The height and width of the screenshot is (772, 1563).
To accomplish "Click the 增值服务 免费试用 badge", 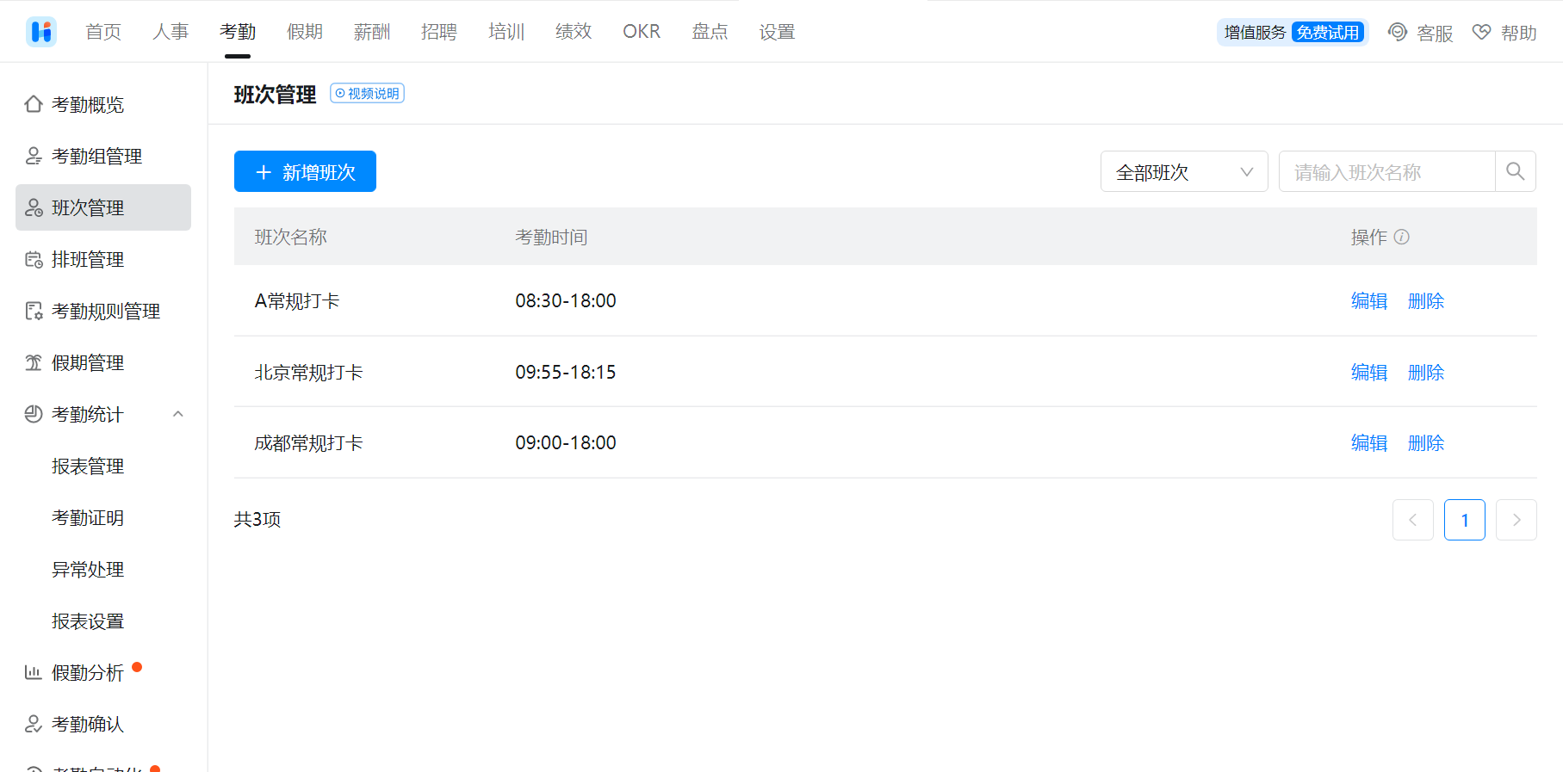I will pyautogui.click(x=1293, y=32).
